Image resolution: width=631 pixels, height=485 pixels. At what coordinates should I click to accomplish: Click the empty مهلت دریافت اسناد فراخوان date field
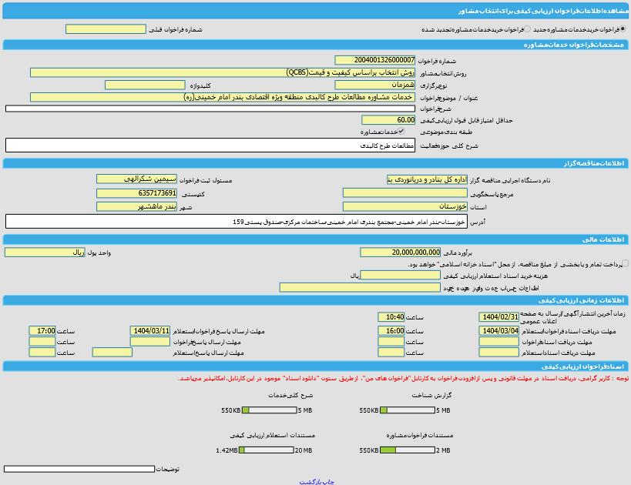coord(499,342)
